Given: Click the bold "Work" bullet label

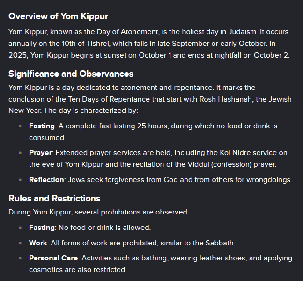Looking at the screenshot, I should (x=38, y=243).
